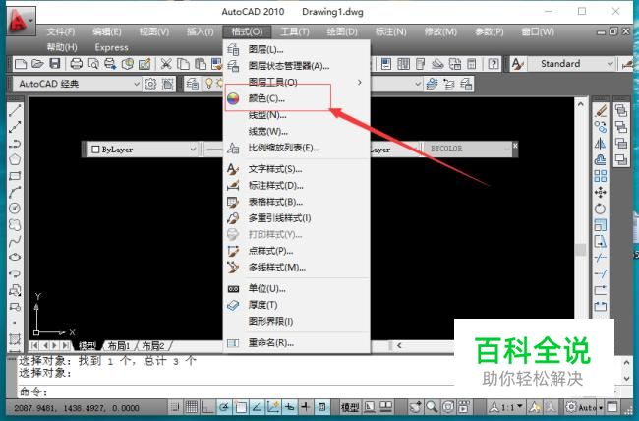Click the Plot printer icon
Image resolution: width=639 pixels, height=421 pixels.
pyautogui.click(x=77, y=64)
